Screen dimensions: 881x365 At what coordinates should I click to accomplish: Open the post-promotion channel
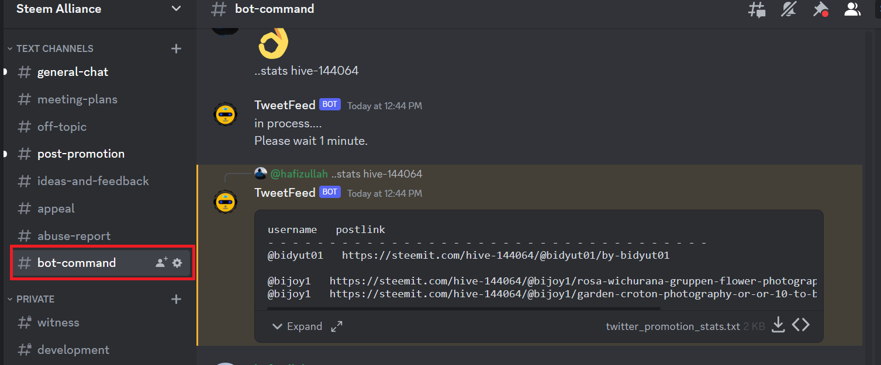(x=98, y=154)
